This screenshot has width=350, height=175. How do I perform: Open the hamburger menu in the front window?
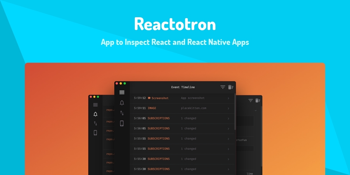click(x=121, y=92)
